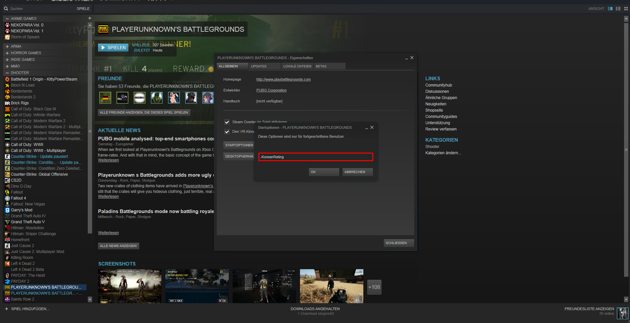Confirm launch options with OK
This screenshot has height=323, width=630.
click(x=324, y=172)
